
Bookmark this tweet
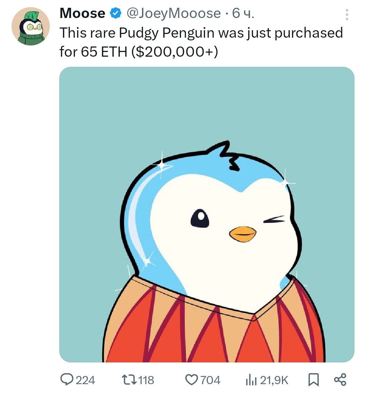(x=313, y=380)
